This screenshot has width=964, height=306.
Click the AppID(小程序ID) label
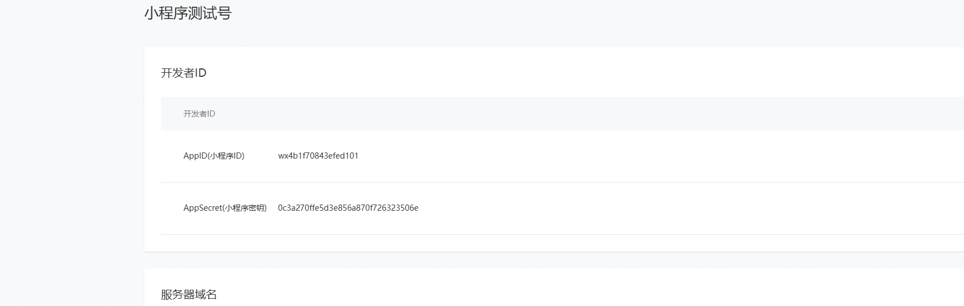(214, 156)
